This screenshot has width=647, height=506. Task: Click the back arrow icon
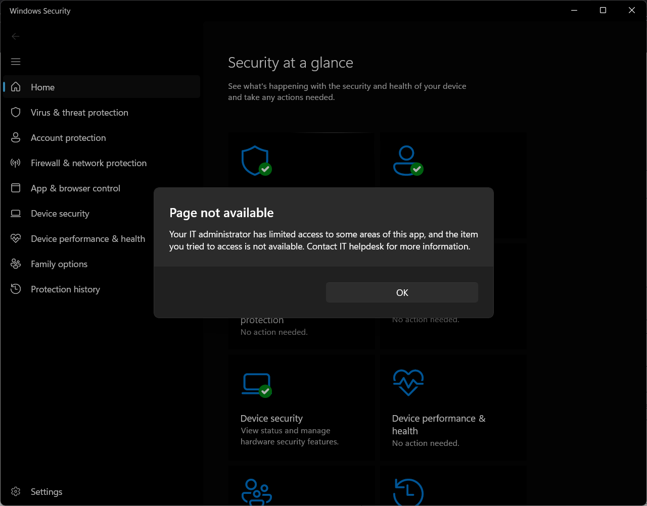point(16,36)
